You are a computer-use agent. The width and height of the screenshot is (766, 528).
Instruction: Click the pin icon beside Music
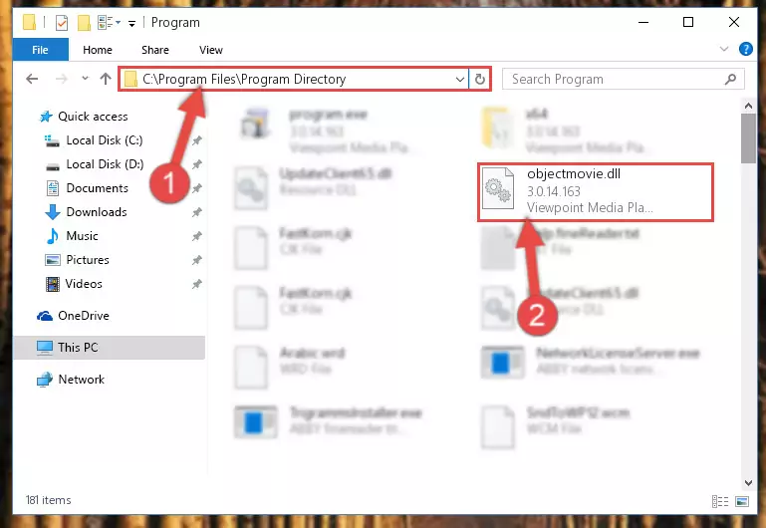point(197,236)
